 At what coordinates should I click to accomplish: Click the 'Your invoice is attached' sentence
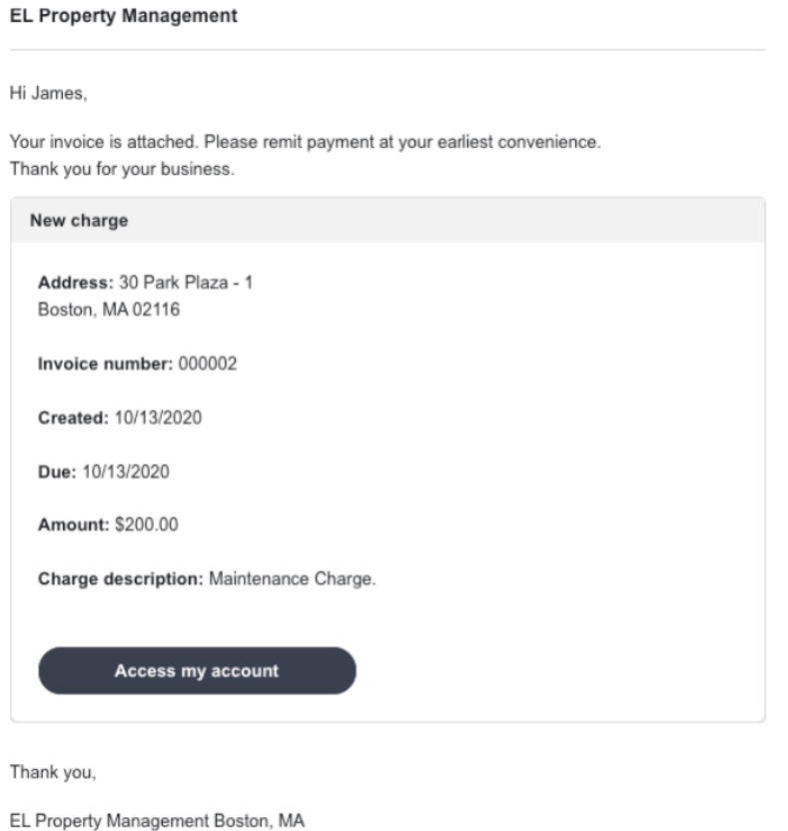point(305,142)
